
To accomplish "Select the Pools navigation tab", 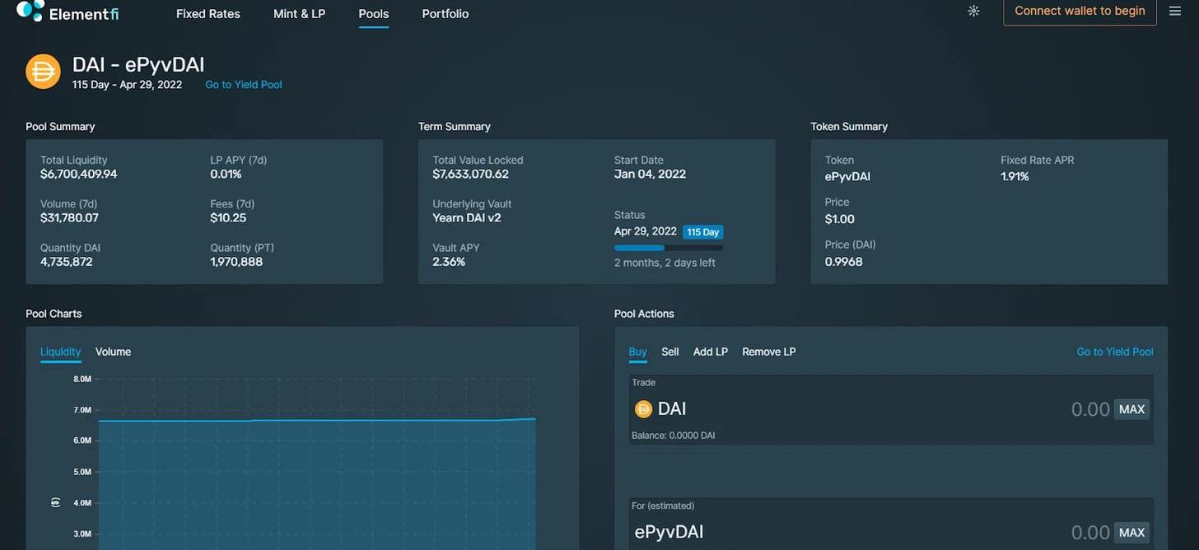I will click(374, 14).
